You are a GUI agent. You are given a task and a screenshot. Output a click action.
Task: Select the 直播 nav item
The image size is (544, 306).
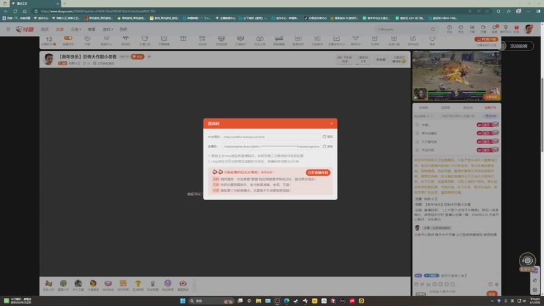click(60, 29)
